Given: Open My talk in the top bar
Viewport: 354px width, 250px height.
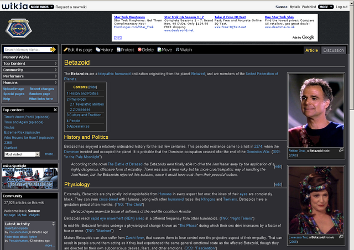Looking at the screenshot, I should 295,7.
